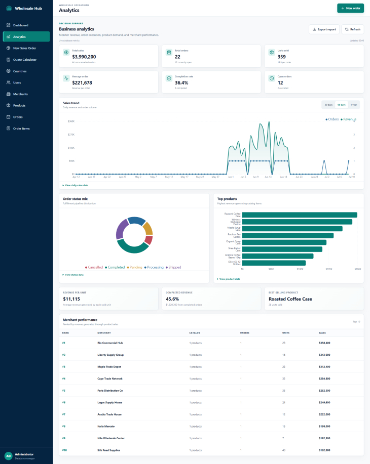The image size is (370, 464).
Task: Click the Roasted Coffee Case bar
Action: click(300, 215)
